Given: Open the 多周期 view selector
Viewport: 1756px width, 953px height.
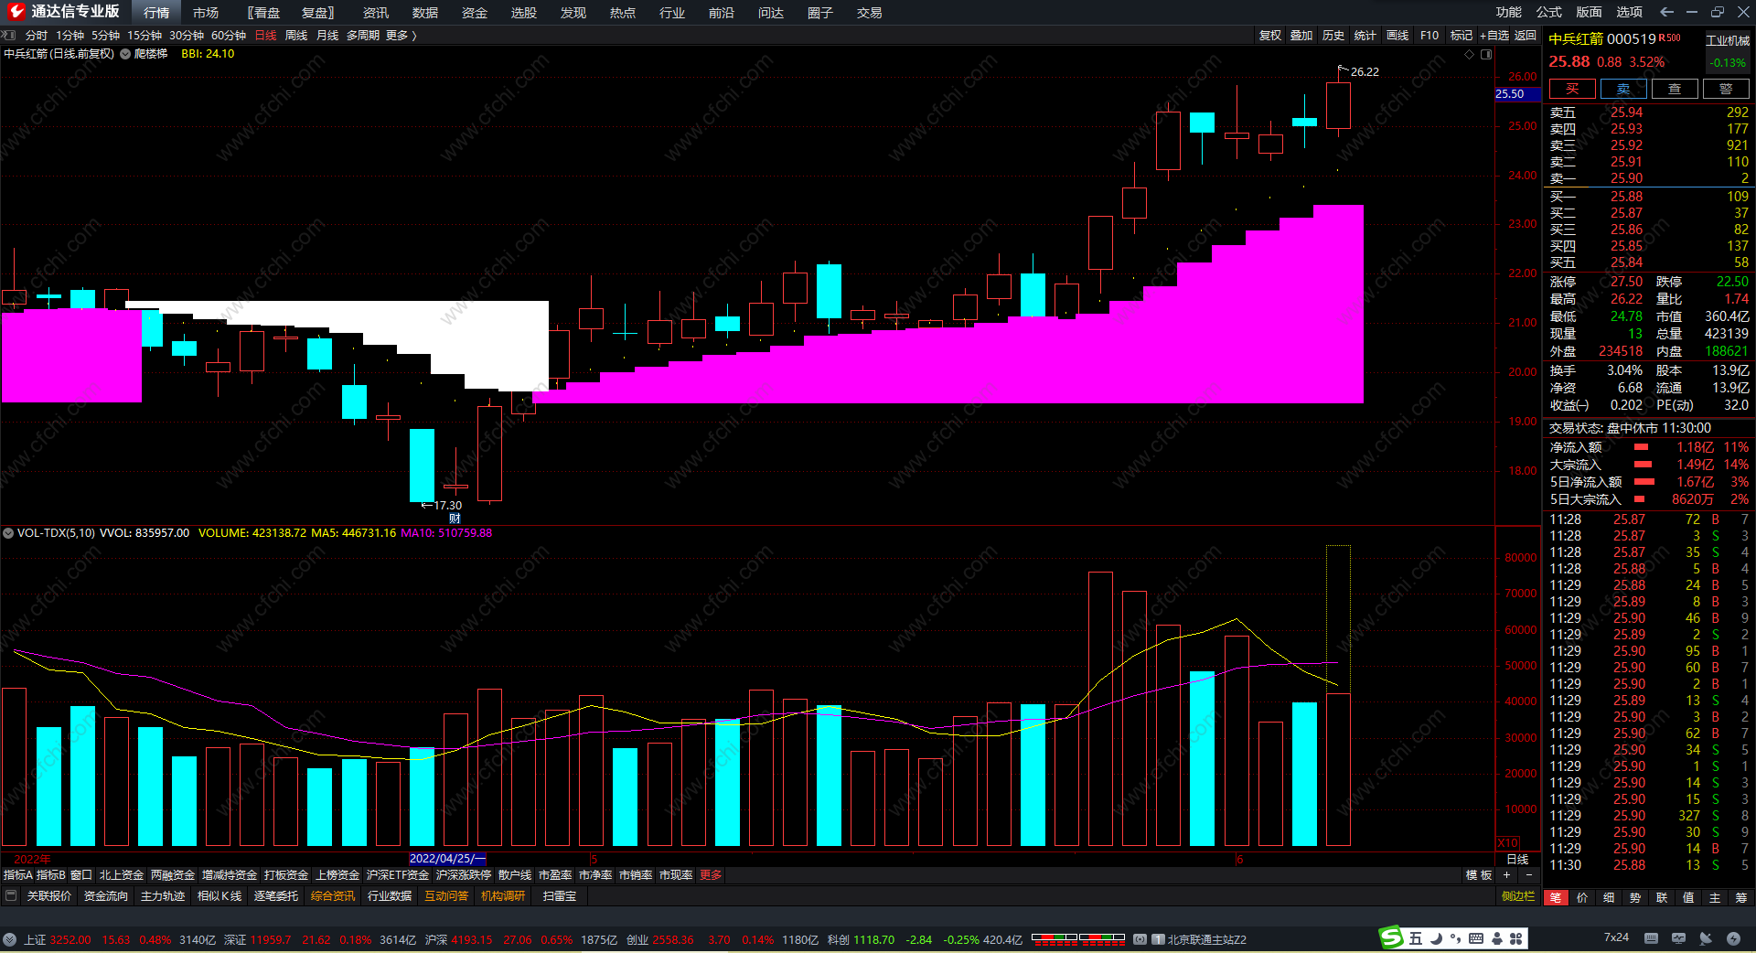Looking at the screenshot, I should tap(362, 36).
